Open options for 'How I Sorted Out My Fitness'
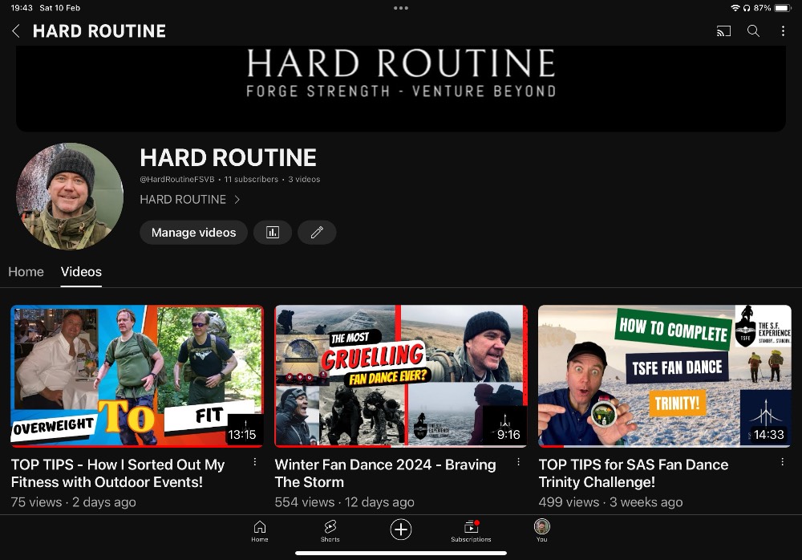 pyautogui.click(x=255, y=462)
